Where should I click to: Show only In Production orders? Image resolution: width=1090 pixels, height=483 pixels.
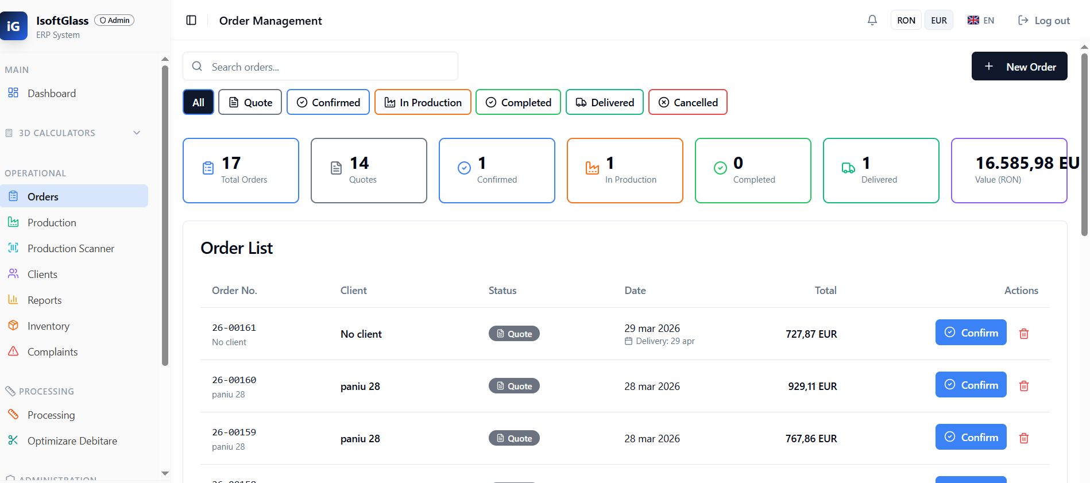[423, 102]
